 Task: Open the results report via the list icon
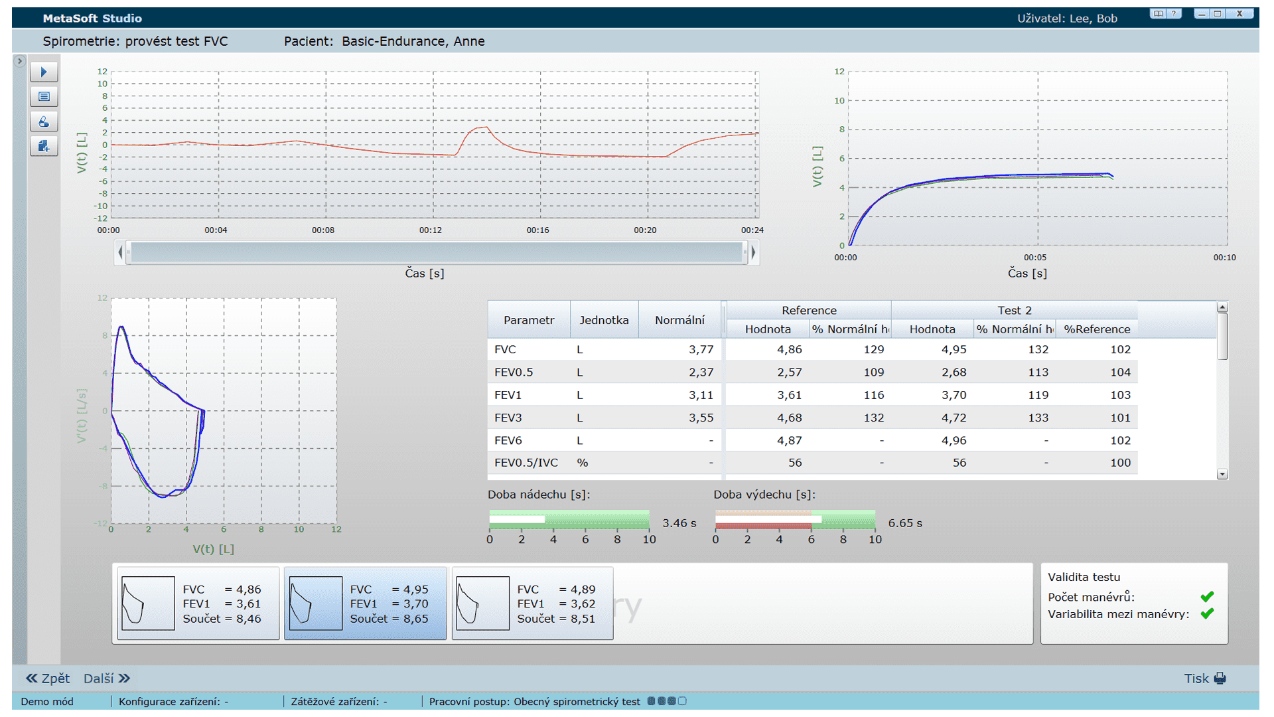44,96
